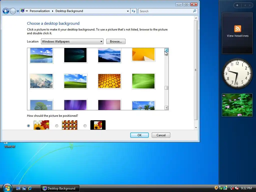The width and height of the screenshot is (256, 192).
Task: Select the tropical beach palm wallpaper
Action: point(143,105)
